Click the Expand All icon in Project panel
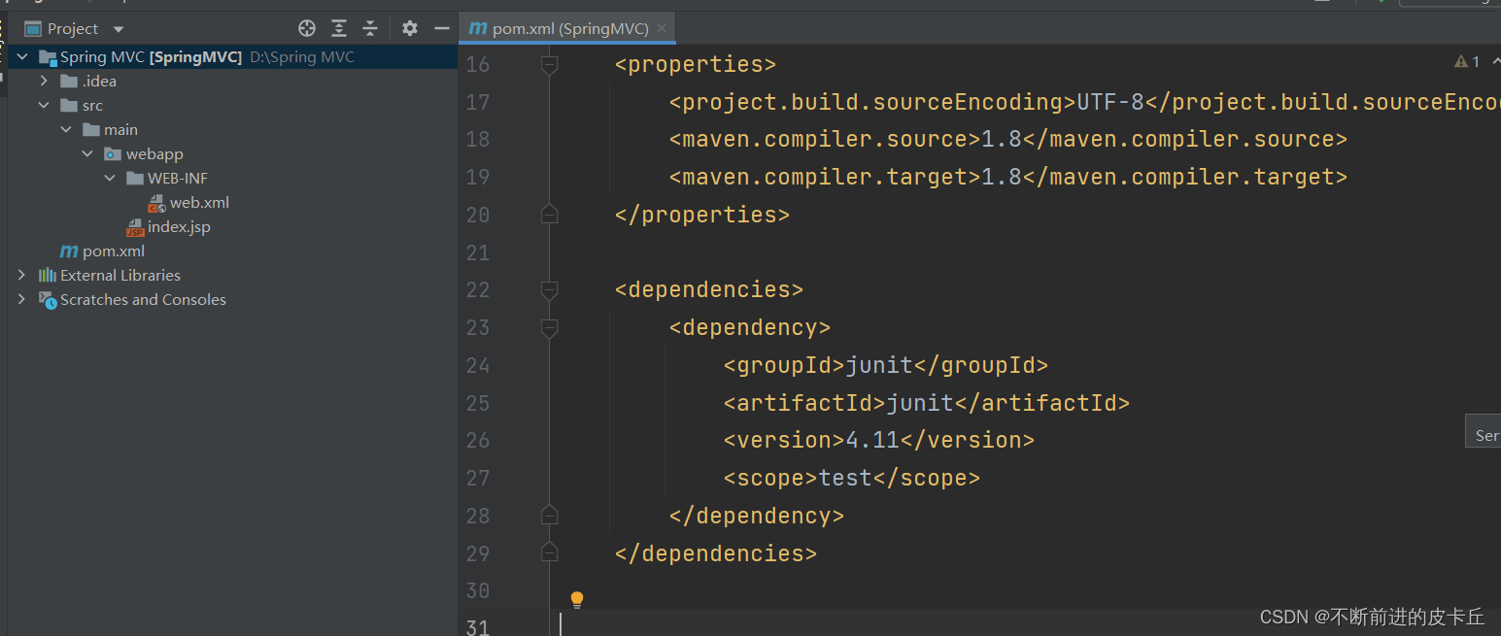This screenshot has width=1501, height=636. click(x=339, y=28)
